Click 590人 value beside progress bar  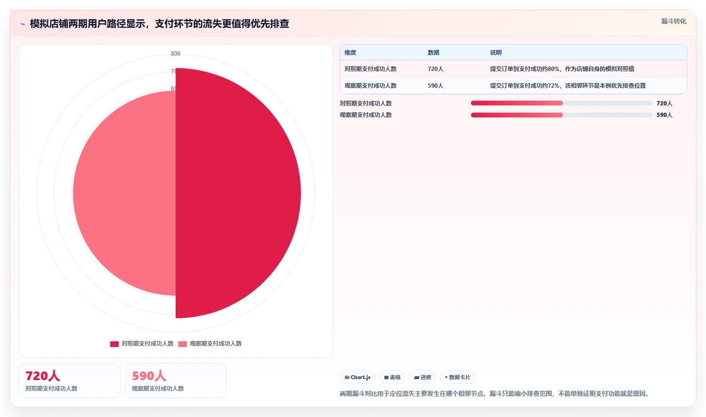tap(664, 115)
